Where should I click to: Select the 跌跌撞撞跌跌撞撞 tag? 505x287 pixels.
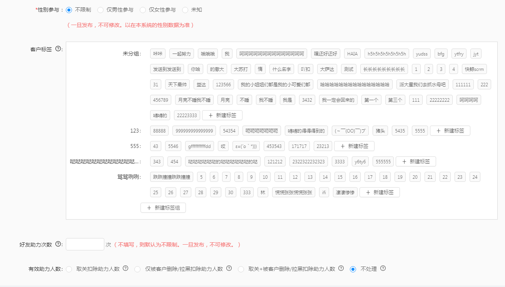(x=172, y=177)
